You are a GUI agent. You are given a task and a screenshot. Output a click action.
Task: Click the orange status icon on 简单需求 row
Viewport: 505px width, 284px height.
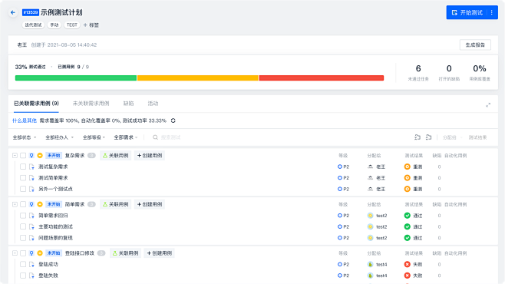[40, 204]
